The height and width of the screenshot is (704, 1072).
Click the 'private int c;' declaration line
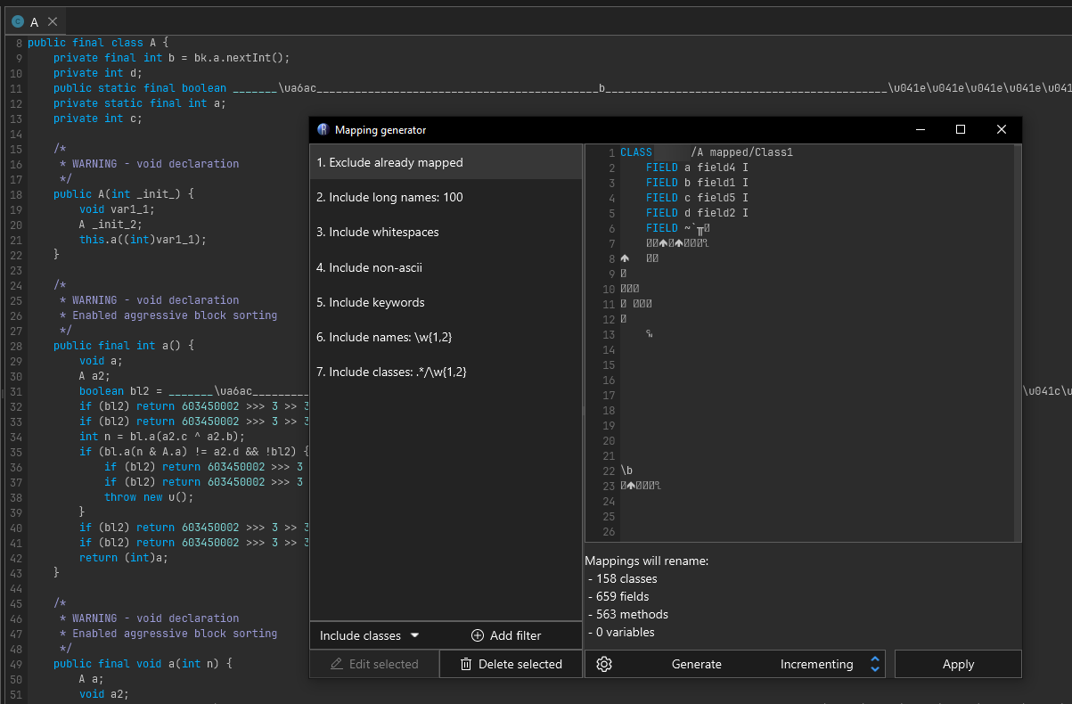(x=98, y=119)
